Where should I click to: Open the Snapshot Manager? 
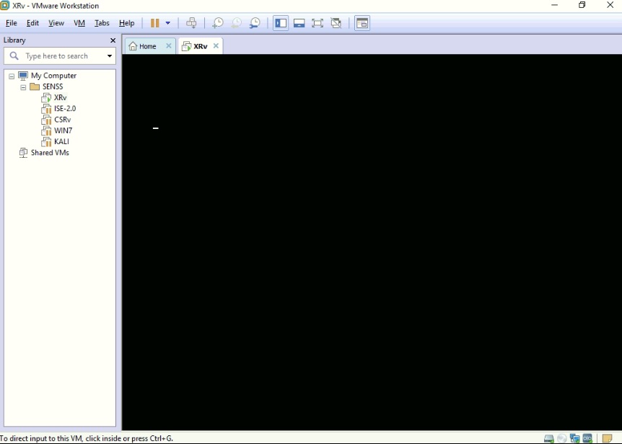255,22
